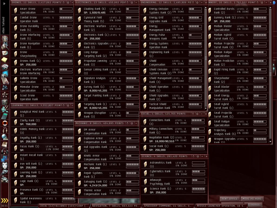This screenshot has height=208, width=277.
Task: Open Spaceship Command skills bottom tab
Action: tap(168, 206)
